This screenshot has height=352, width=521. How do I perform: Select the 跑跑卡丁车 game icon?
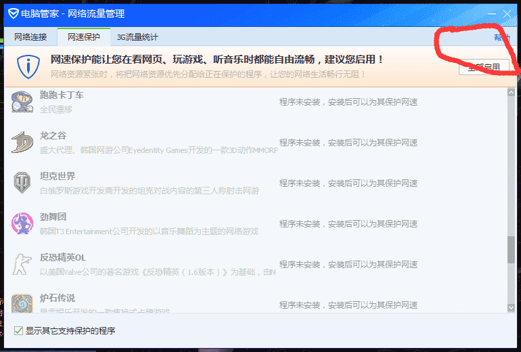[22, 102]
